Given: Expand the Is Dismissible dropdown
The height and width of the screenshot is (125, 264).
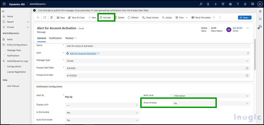Looking at the screenshot, I should 102,113.
